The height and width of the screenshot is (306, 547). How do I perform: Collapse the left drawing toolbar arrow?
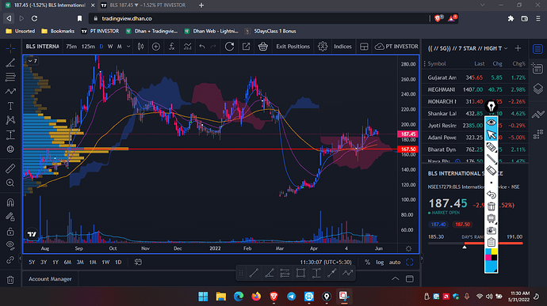point(20,259)
